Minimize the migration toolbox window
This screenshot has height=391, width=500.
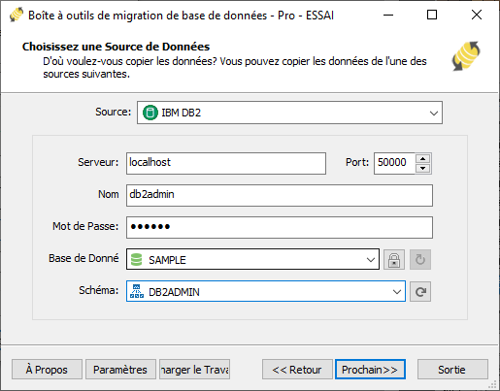[388, 15]
